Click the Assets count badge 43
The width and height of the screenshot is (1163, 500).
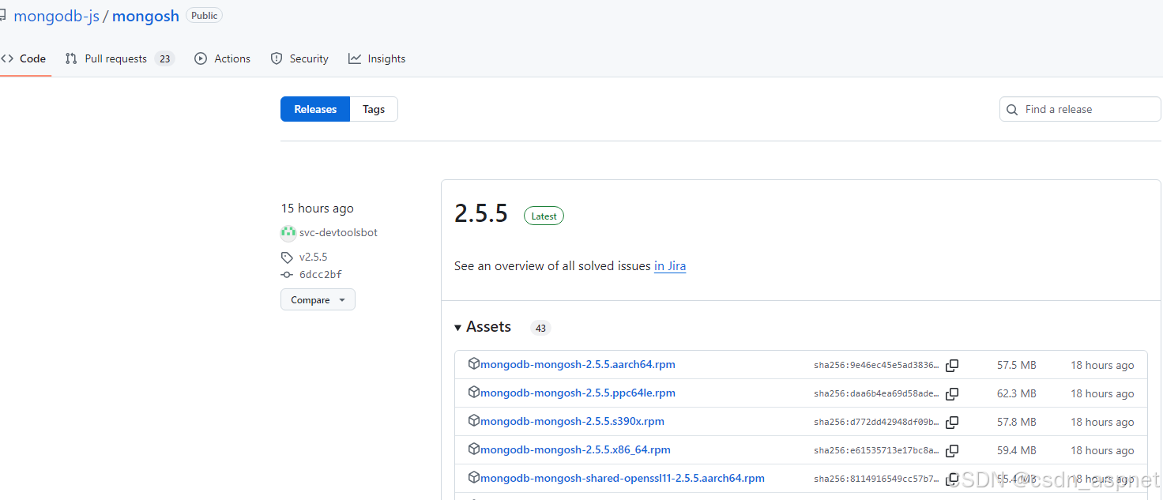[540, 328]
